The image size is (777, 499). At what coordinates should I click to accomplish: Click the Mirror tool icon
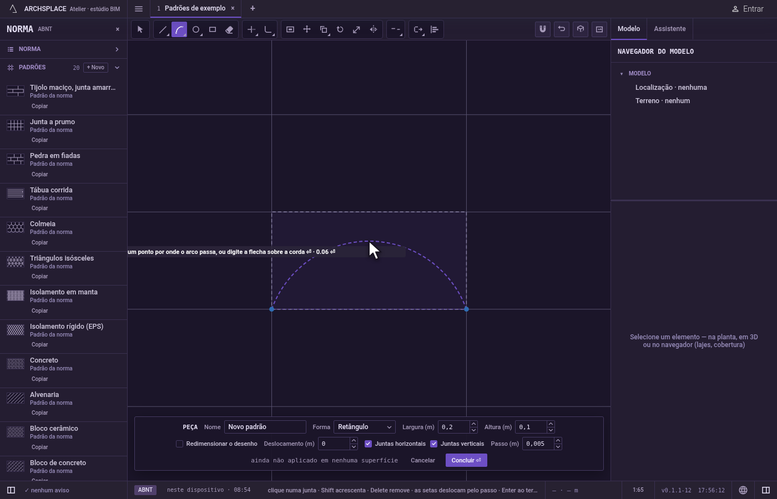[374, 29]
